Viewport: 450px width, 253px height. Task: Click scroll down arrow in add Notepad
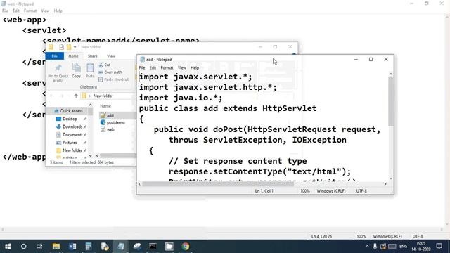391,179
